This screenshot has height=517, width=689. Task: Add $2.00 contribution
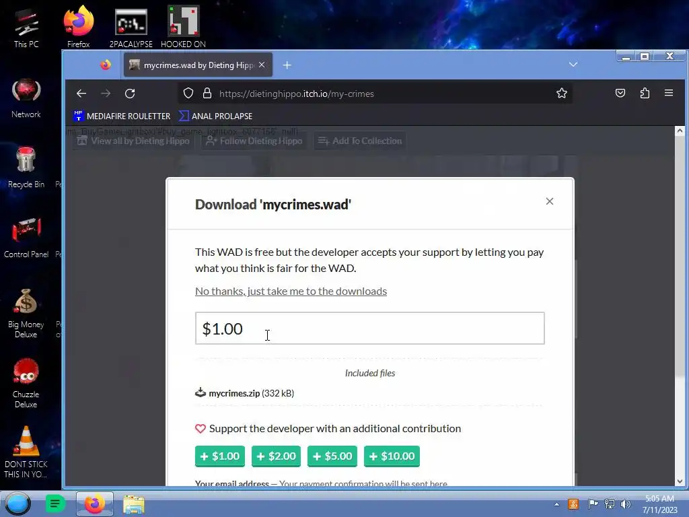[276, 456]
